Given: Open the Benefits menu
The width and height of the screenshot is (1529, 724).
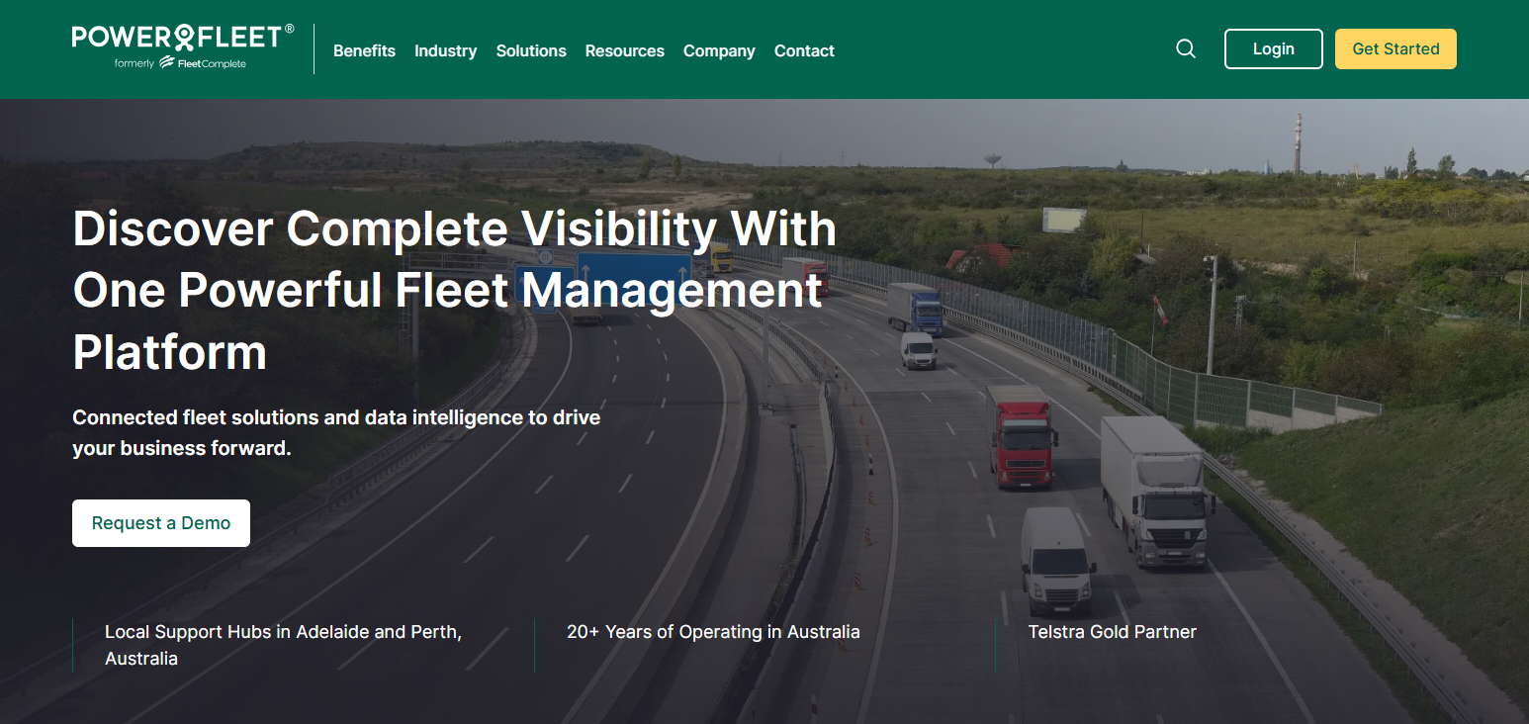Looking at the screenshot, I should coord(364,50).
